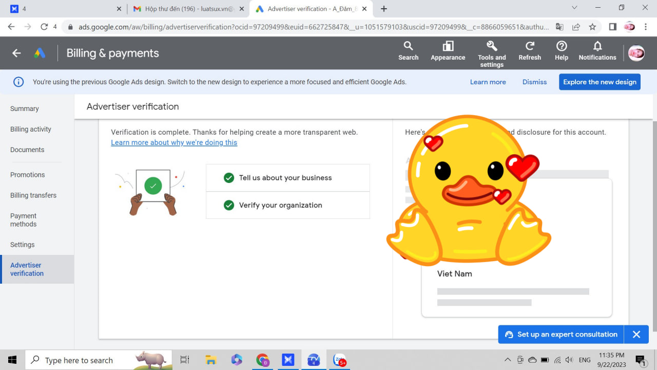Open the Windows Start menu

pos(12,360)
